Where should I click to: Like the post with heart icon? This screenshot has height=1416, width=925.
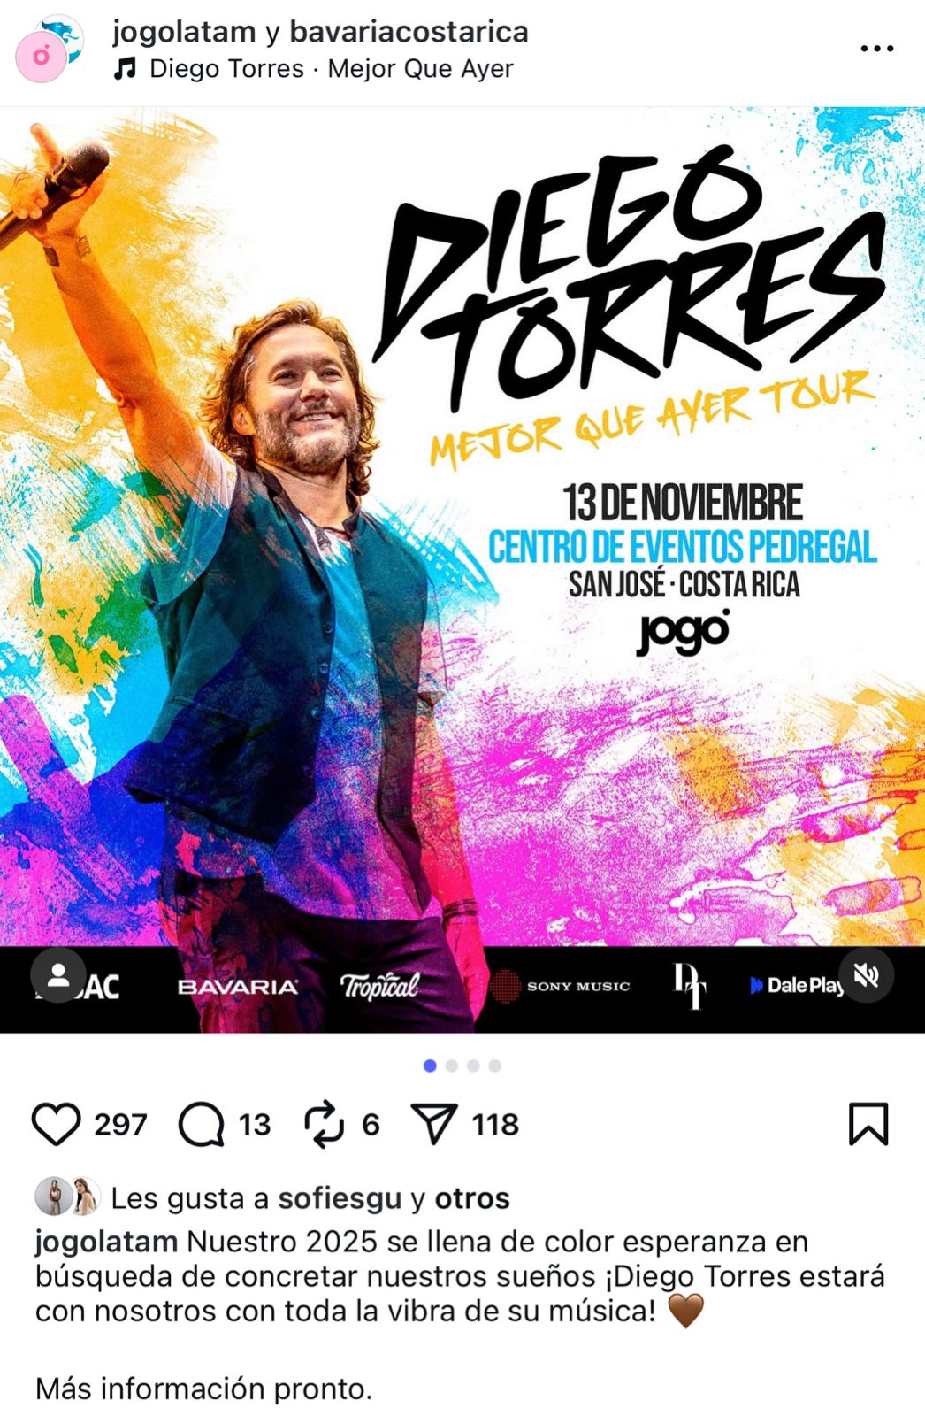[x=57, y=1124]
